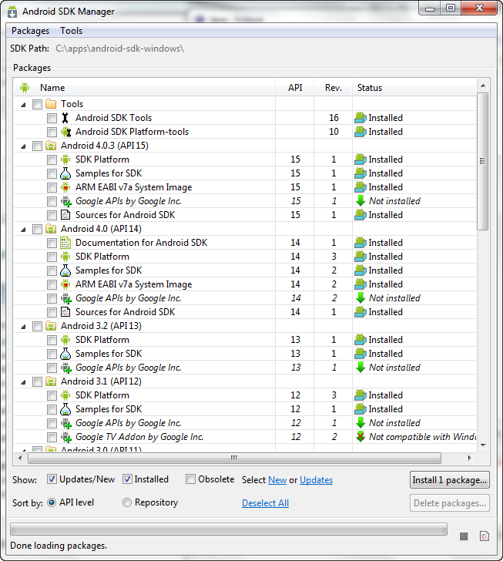The width and height of the screenshot is (503, 561).
Task: Click the stop icon next to progress bar
Action: 464,536
